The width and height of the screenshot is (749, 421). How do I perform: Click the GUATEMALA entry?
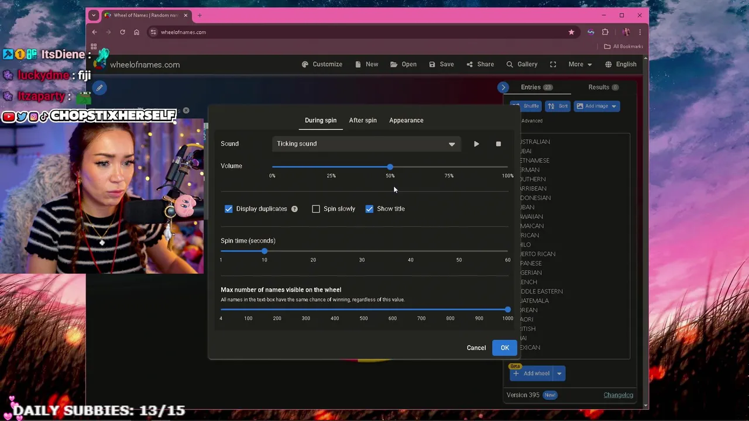click(x=534, y=301)
